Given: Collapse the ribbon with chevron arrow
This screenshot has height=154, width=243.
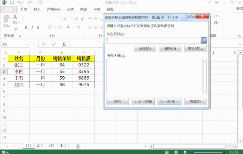Looking at the screenshot, I should (240, 36).
